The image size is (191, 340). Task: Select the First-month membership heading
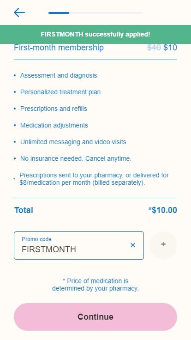[x=59, y=48]
